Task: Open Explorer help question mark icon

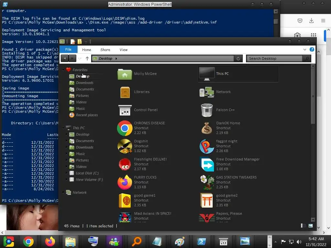Action: [x=312, y=49]
